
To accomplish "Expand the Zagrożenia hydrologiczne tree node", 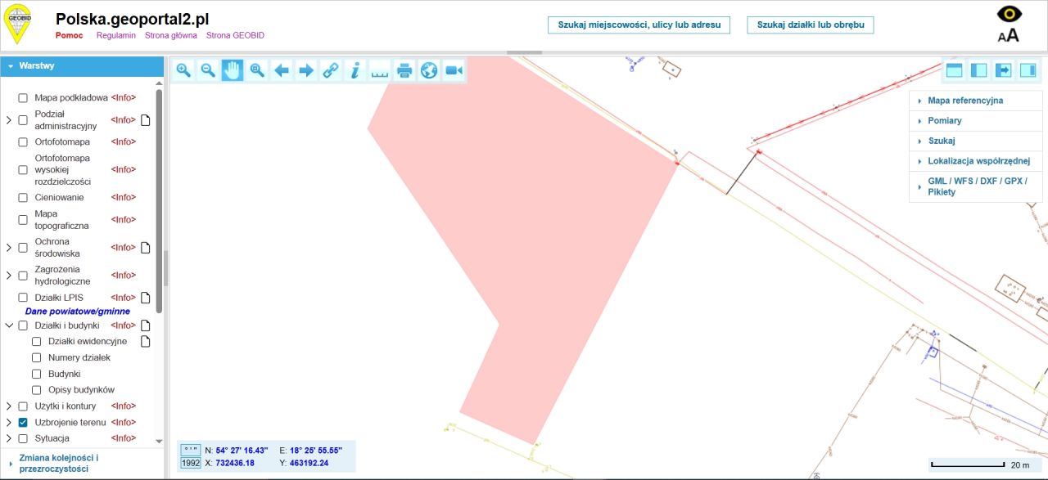I will tap(9, 275).
